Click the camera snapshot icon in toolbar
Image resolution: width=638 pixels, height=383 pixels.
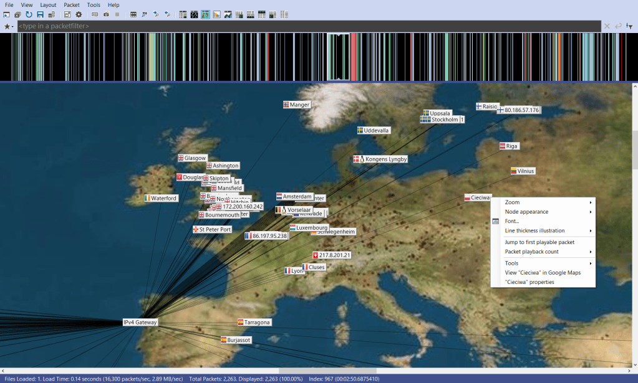106,14
